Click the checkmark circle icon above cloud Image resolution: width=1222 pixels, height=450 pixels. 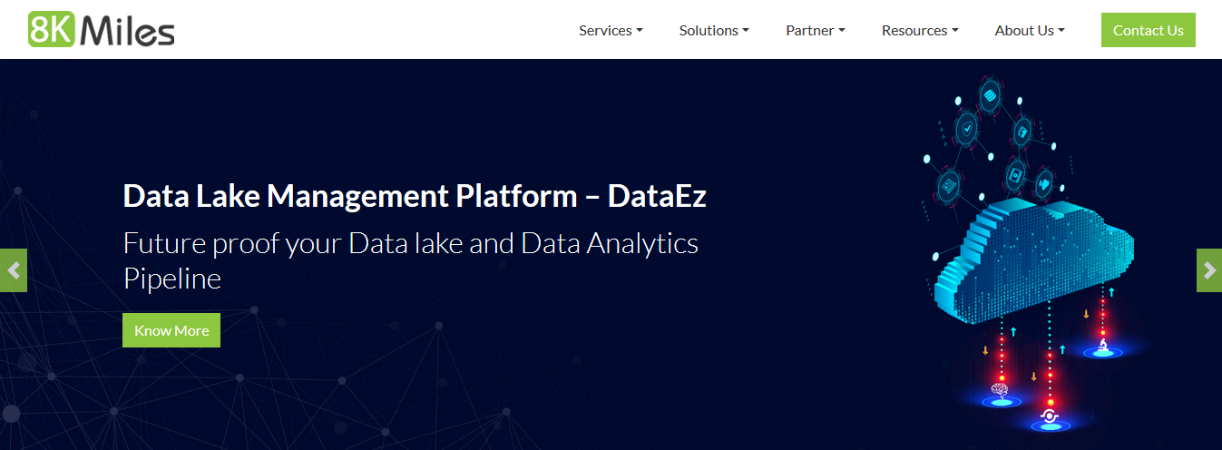coord(968,127)
